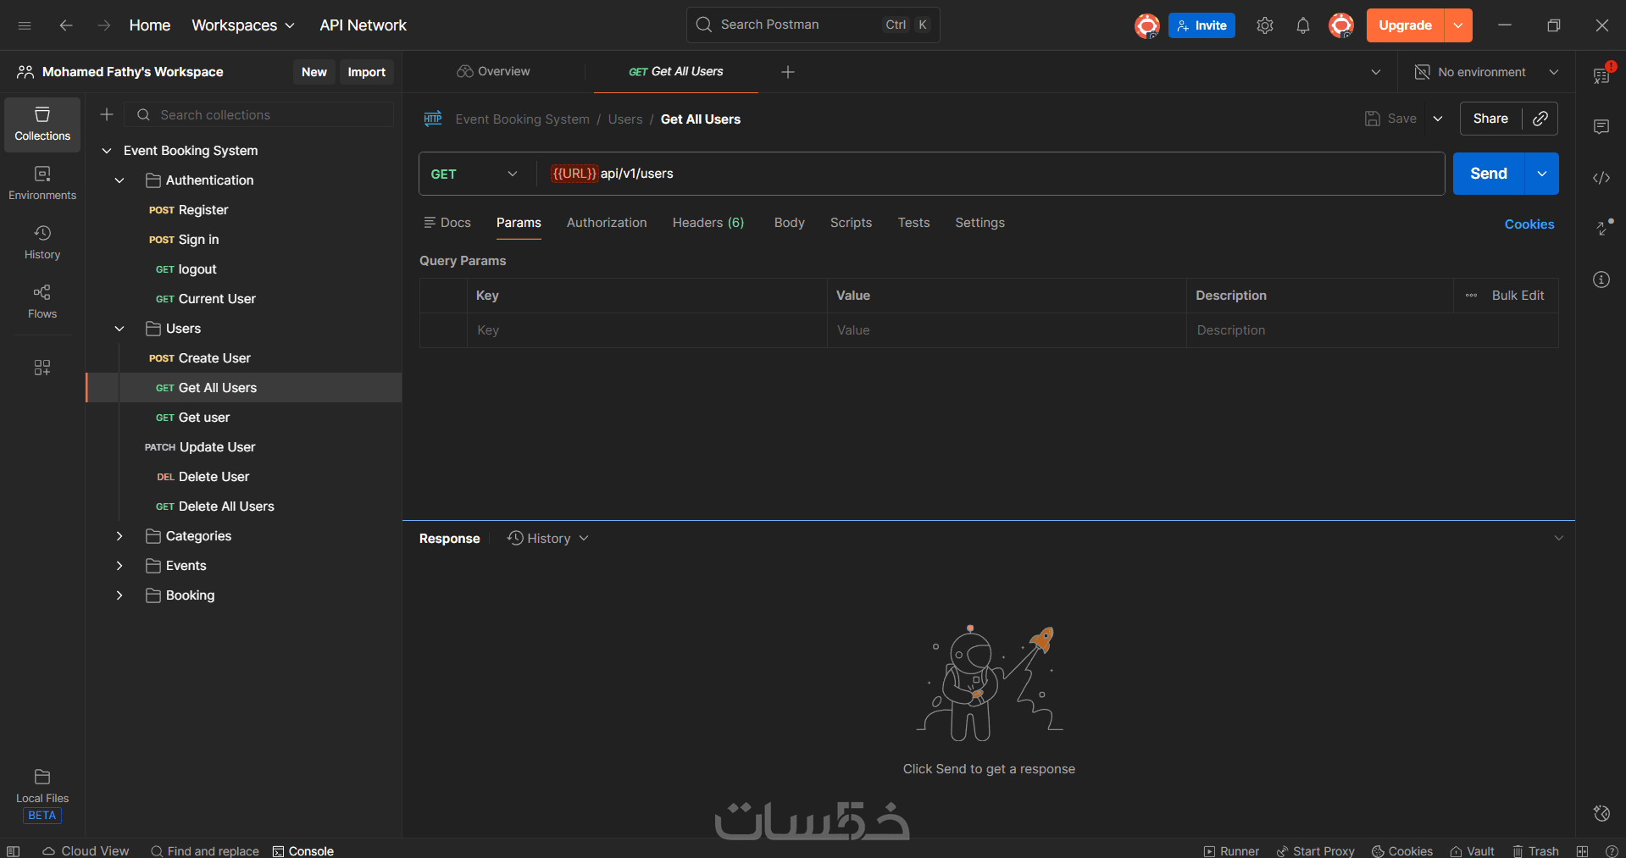Viewport: 1626px width, 858px height.
Task: Click the request URL input field
Action: point(991,174)
